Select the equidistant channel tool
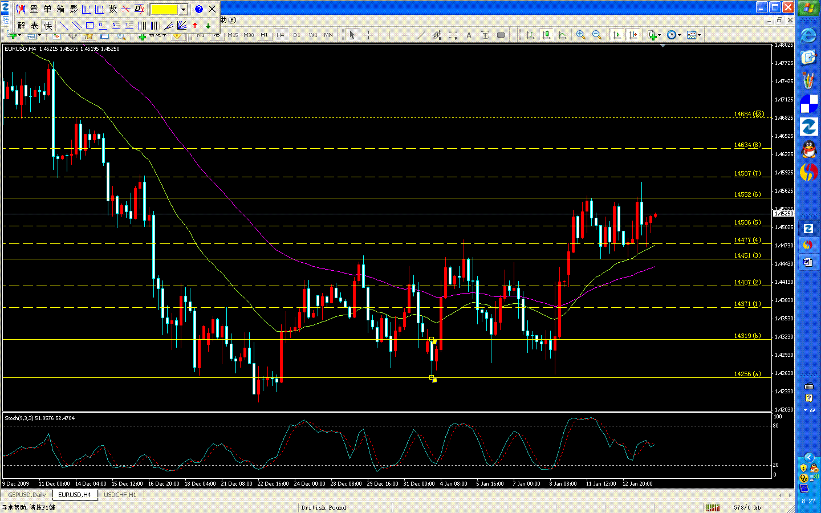The width and height of the screenshot is (821, 513). click(437, 35)
